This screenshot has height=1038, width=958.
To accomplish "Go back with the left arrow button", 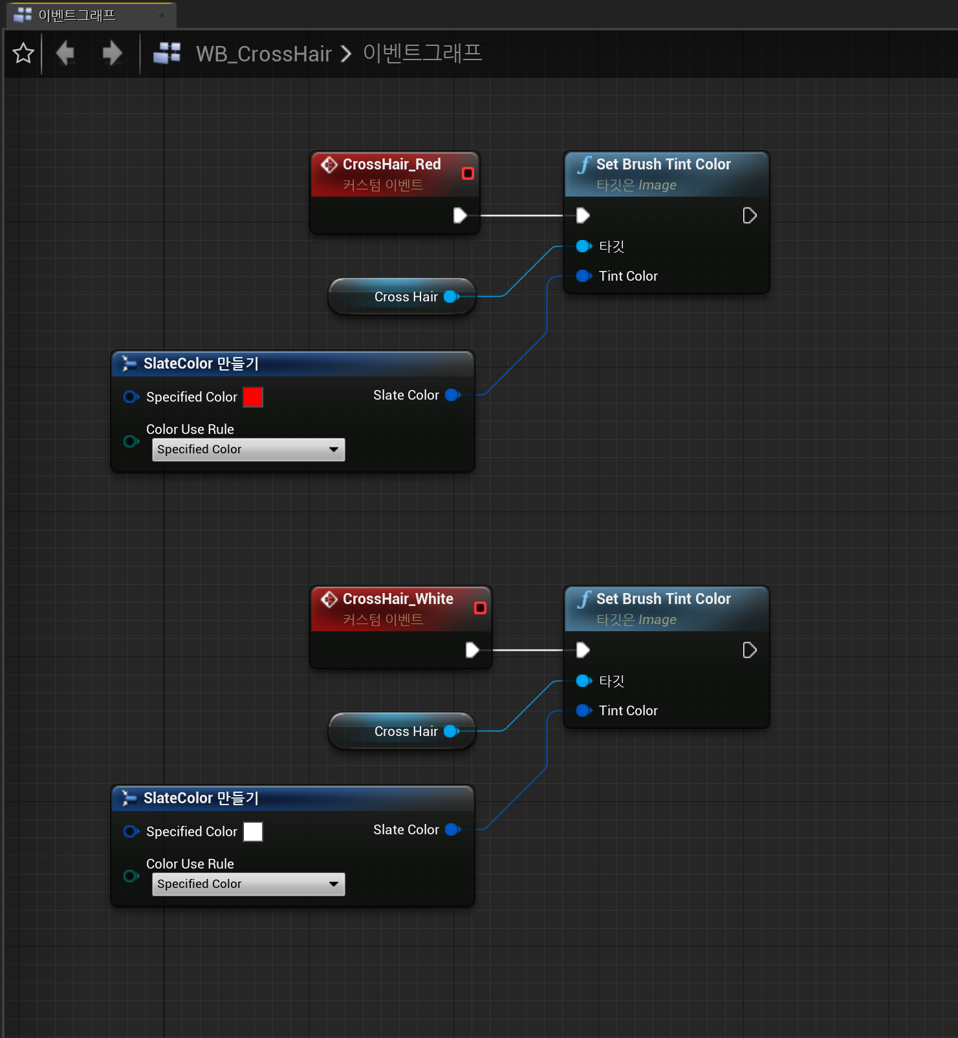I will point(65,53).
